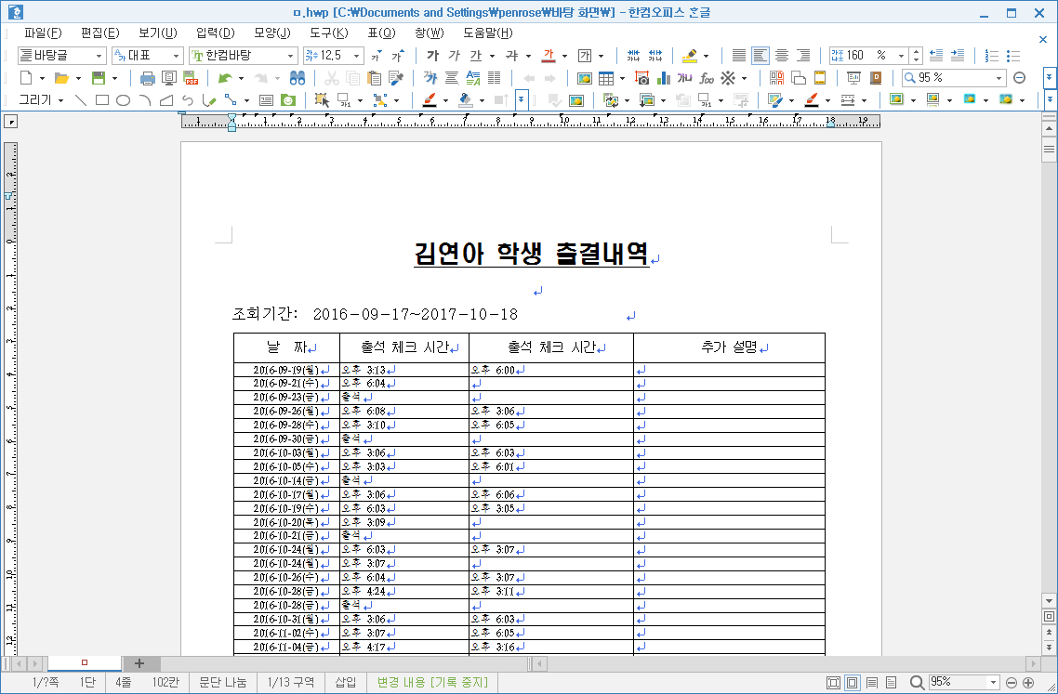Insert chart bar-graph icon

tap(663, 78)
